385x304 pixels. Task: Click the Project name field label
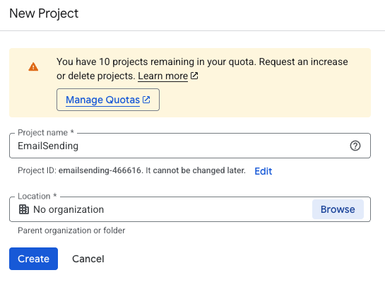(46, 132)
